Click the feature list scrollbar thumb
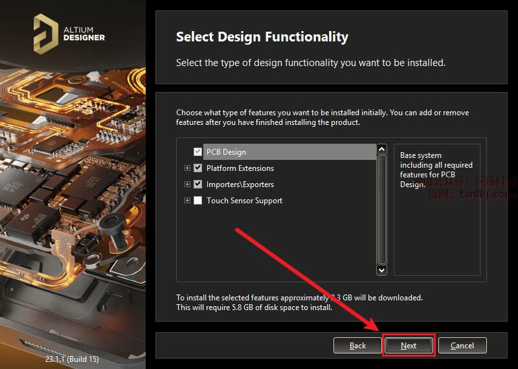This screenshot has height=369, width=518. (381, 210)
